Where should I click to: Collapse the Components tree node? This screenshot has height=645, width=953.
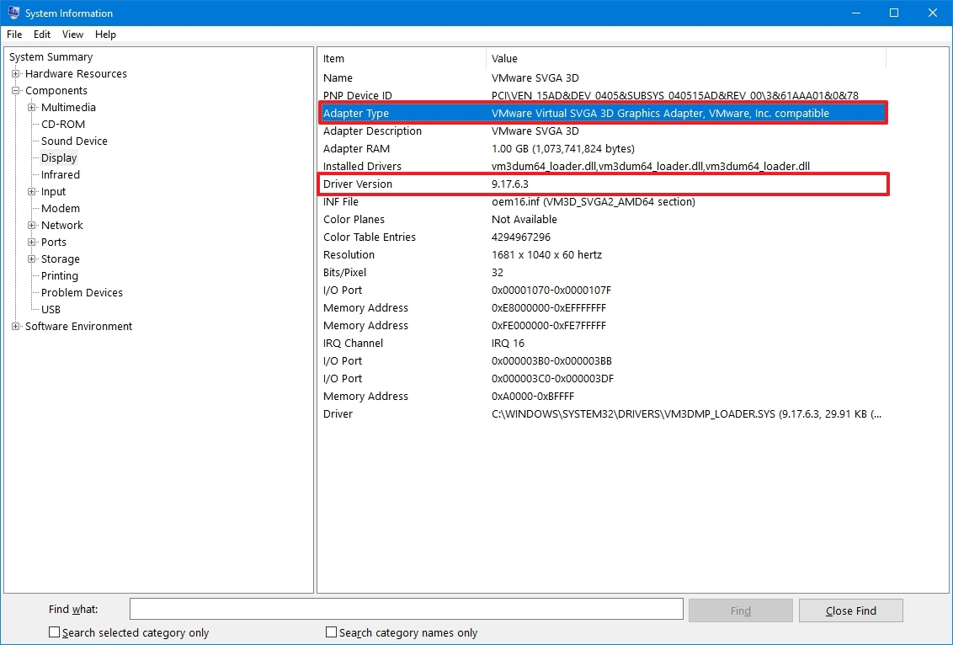coord(16,91)
